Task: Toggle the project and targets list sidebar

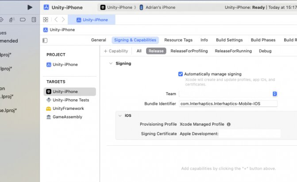Action: pyautogui.click(x=45, y=40)
